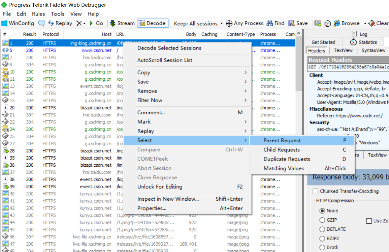The width and height of the screenshot is (389, 252).
Task: Sort by Content-Type column header
Action: coord(241,34)
